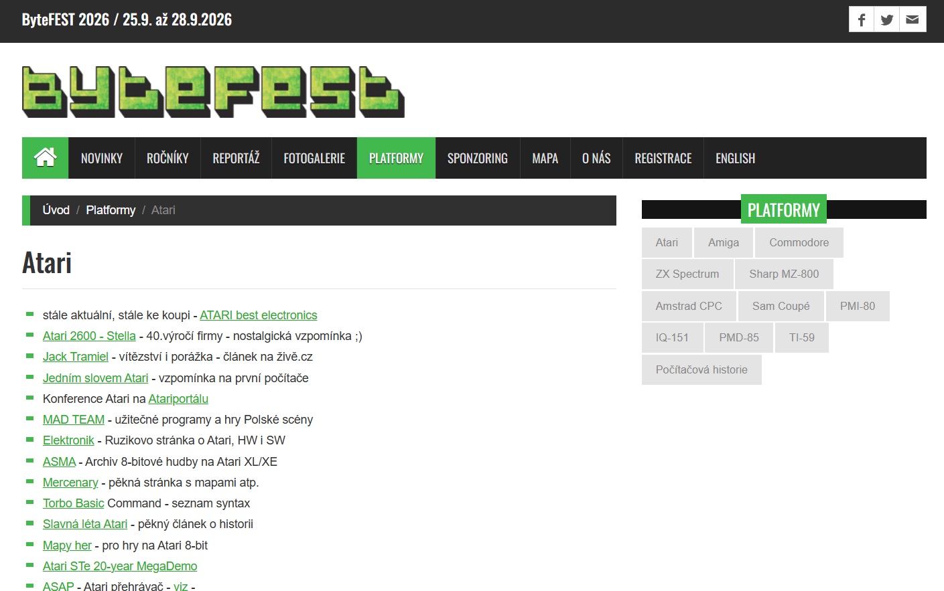Open the ATARI best electronics link
This screenshot has height=591, width=944.
point(259,315)
